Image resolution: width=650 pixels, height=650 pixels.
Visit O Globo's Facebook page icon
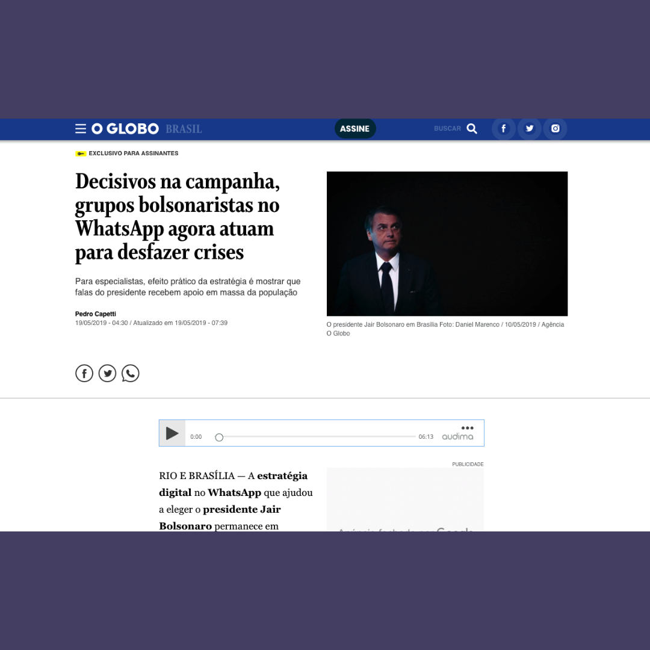503,128
